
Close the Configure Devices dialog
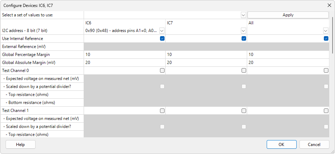[x=329, y=5]
